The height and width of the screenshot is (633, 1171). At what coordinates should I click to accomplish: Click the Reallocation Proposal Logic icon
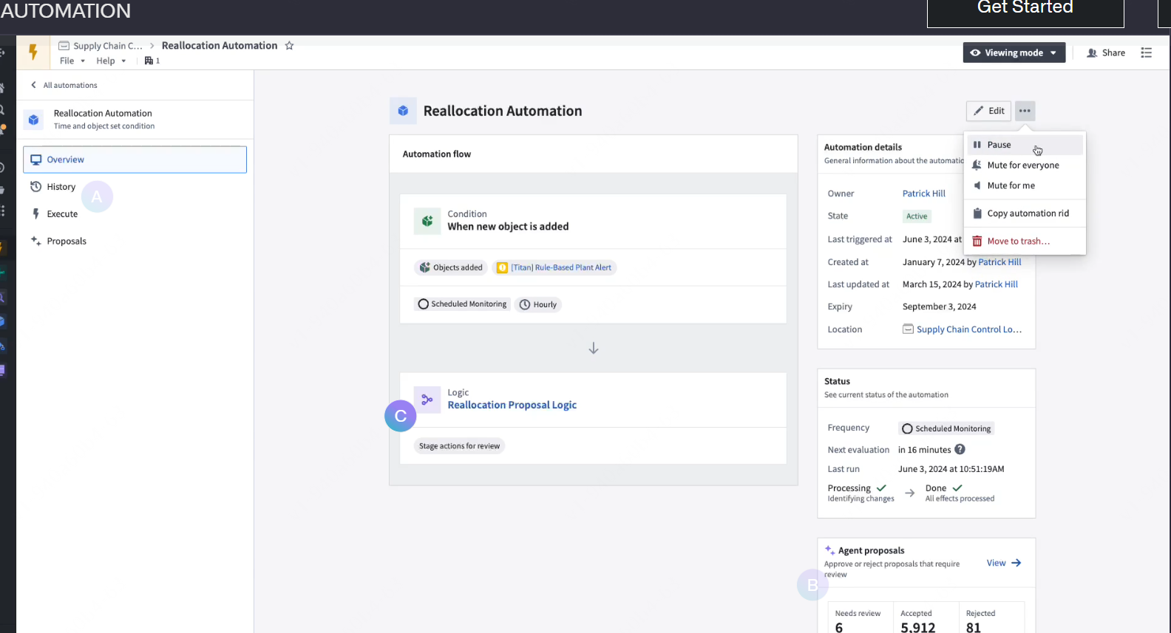pyautogui.click(x=427, y=400)
